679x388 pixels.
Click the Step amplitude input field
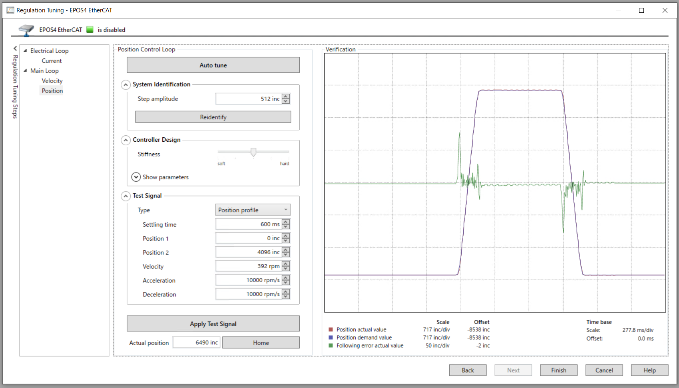point(248,99)
